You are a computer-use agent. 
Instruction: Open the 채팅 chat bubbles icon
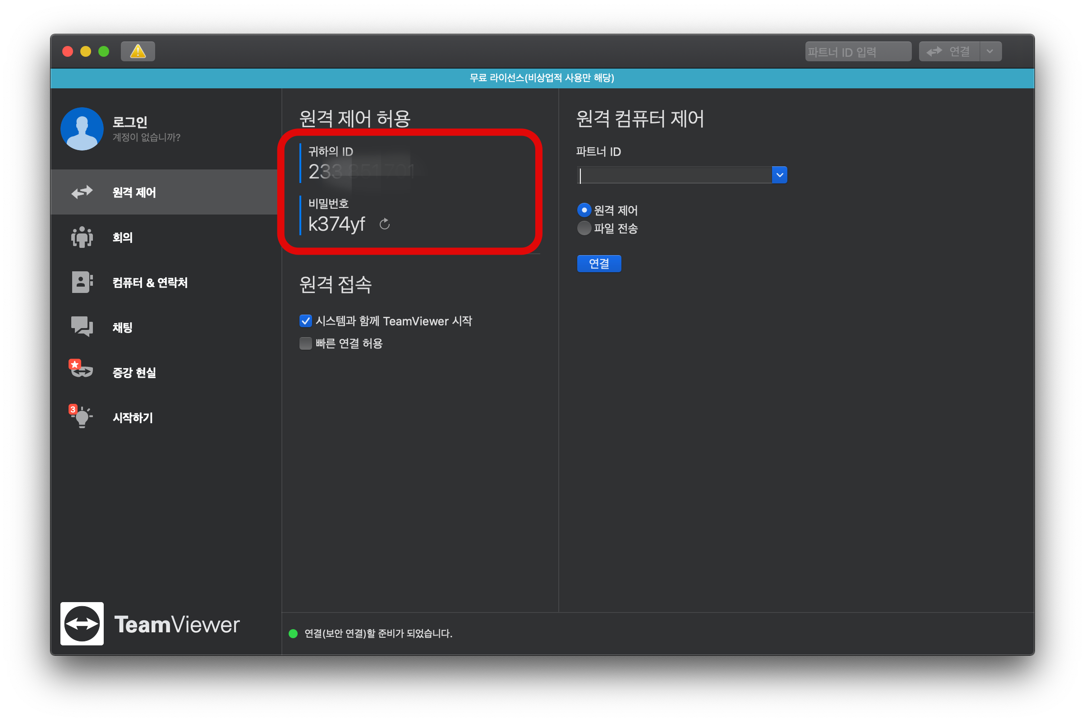(82, 327)
